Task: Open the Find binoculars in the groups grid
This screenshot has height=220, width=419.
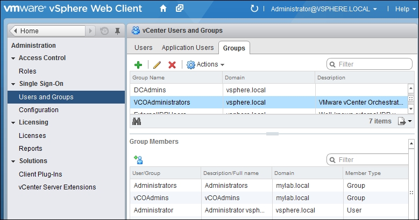Action: pyautogui.click(x=137, y=122)
